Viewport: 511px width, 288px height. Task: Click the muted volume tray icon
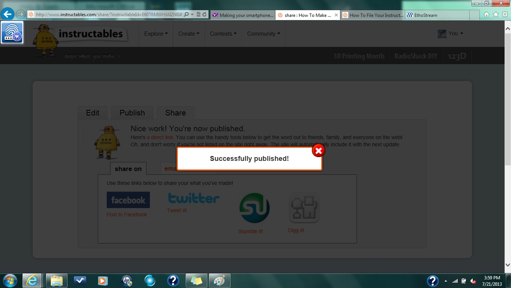click(473, 281)
